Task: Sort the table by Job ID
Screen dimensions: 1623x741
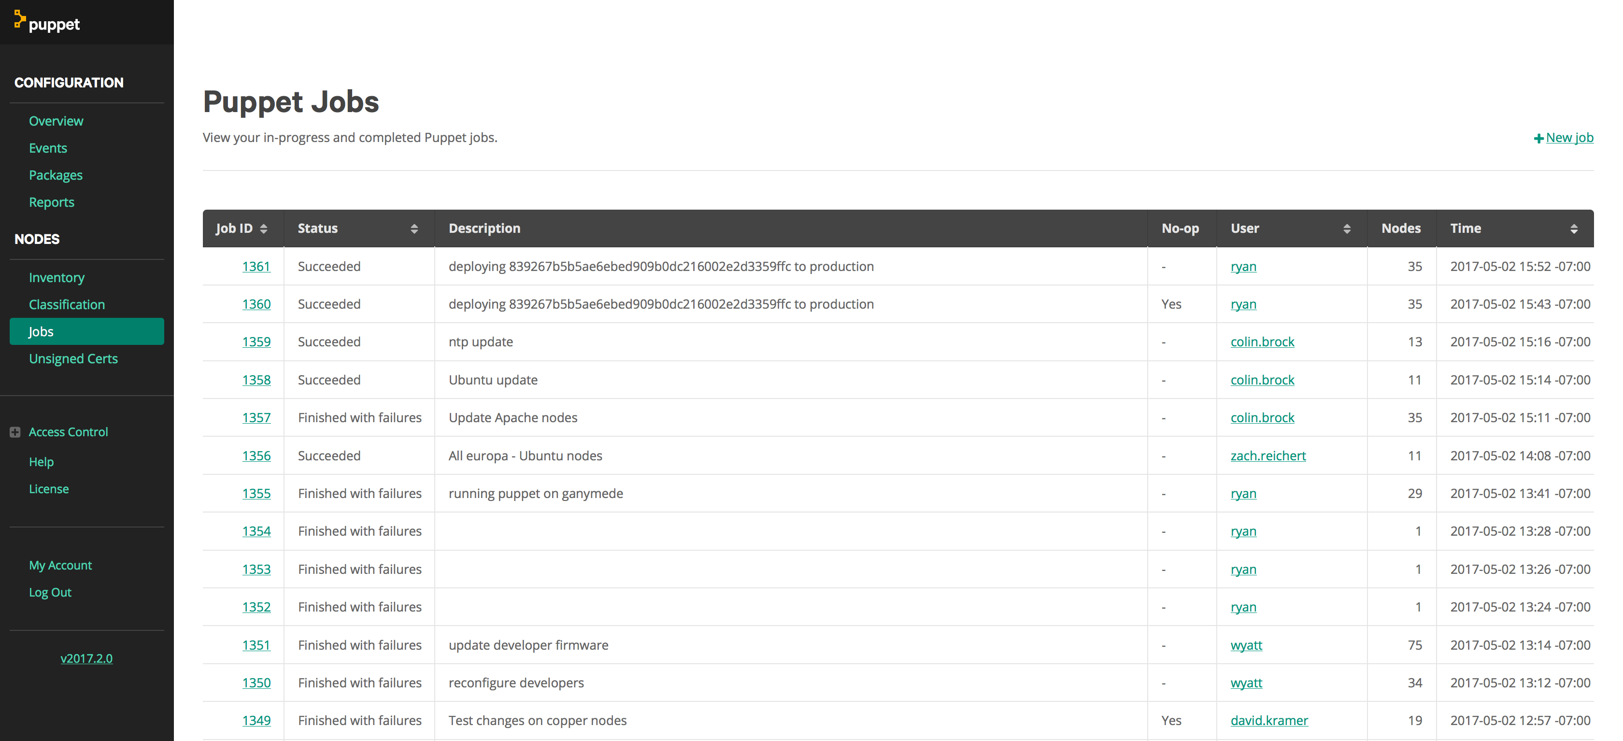Action: click(263, 229)
